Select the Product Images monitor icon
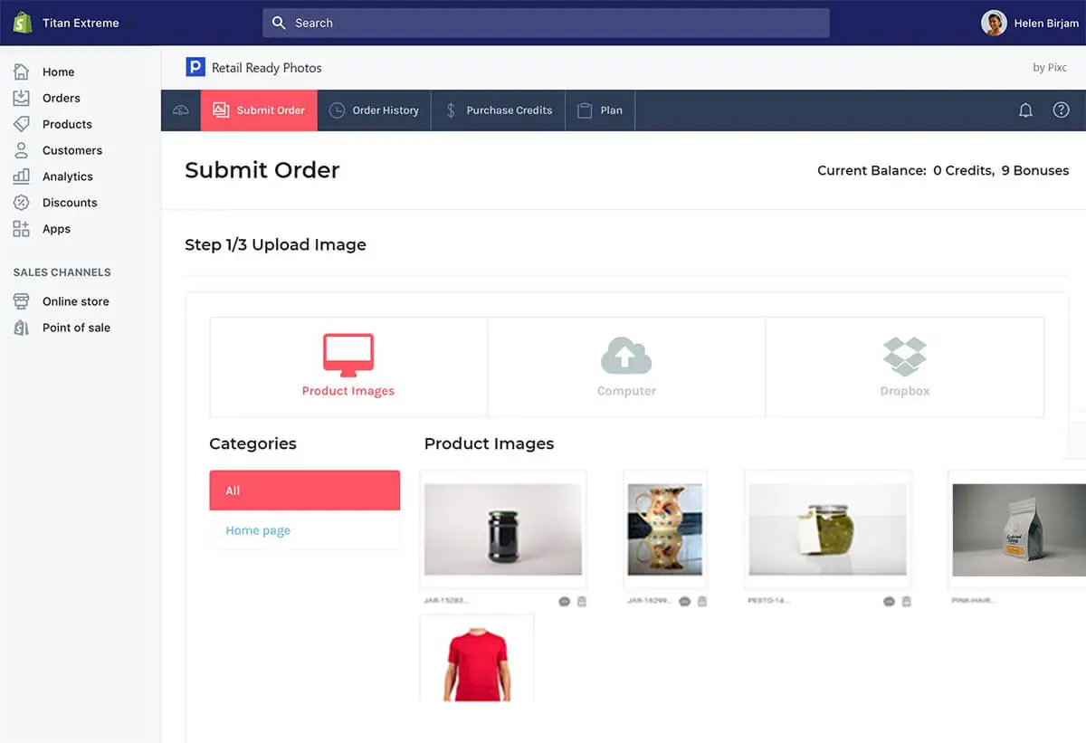1086x743 pixels. click(348, 356)
